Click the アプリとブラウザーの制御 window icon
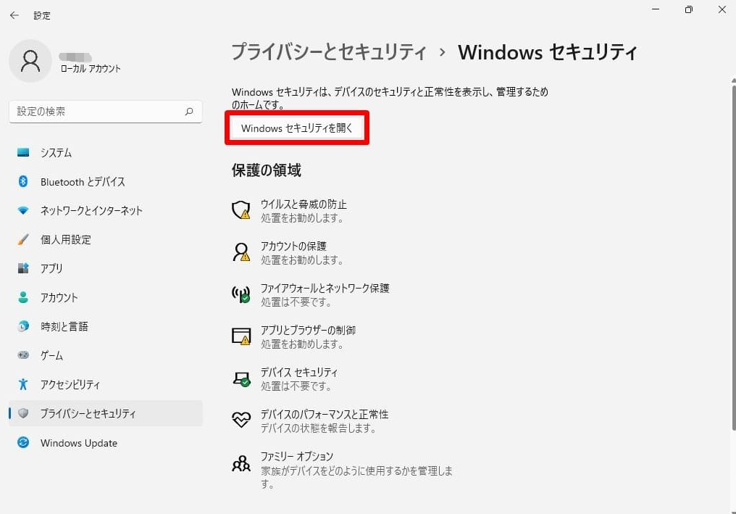 (x=241, y=336)
